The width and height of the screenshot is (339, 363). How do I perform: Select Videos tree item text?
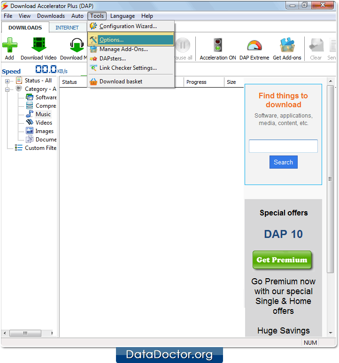44,122
